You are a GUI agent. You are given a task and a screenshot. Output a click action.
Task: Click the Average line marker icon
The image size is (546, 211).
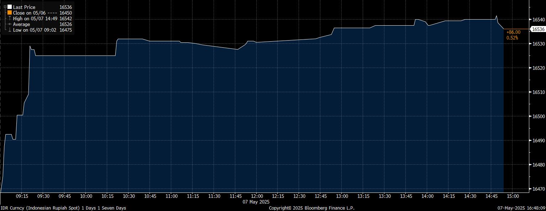point(10,24)
